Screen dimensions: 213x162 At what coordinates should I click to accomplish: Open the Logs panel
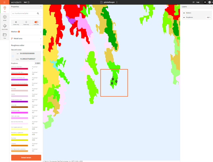coord(196,2)
